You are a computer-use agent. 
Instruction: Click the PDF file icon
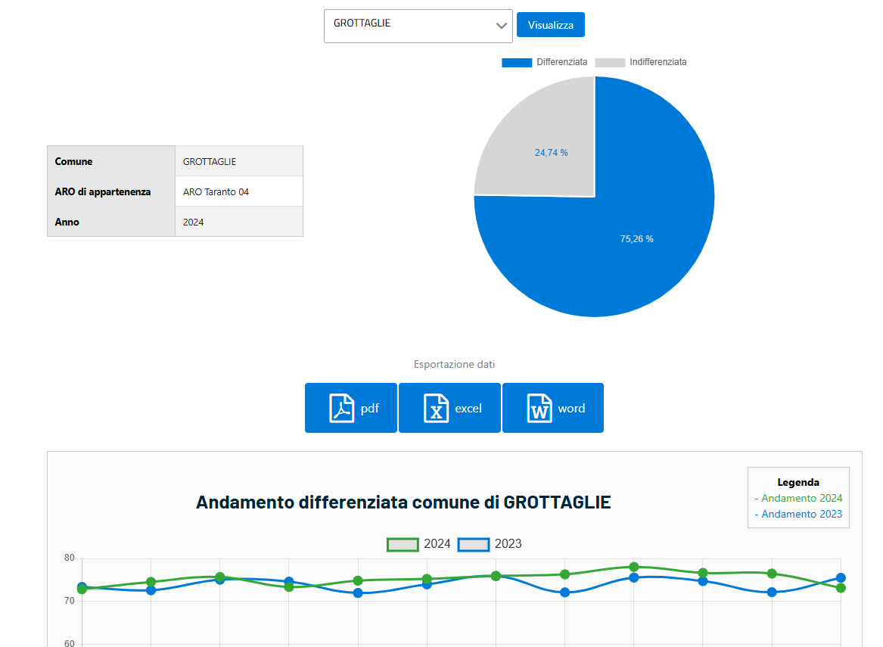tap(341, 408)
